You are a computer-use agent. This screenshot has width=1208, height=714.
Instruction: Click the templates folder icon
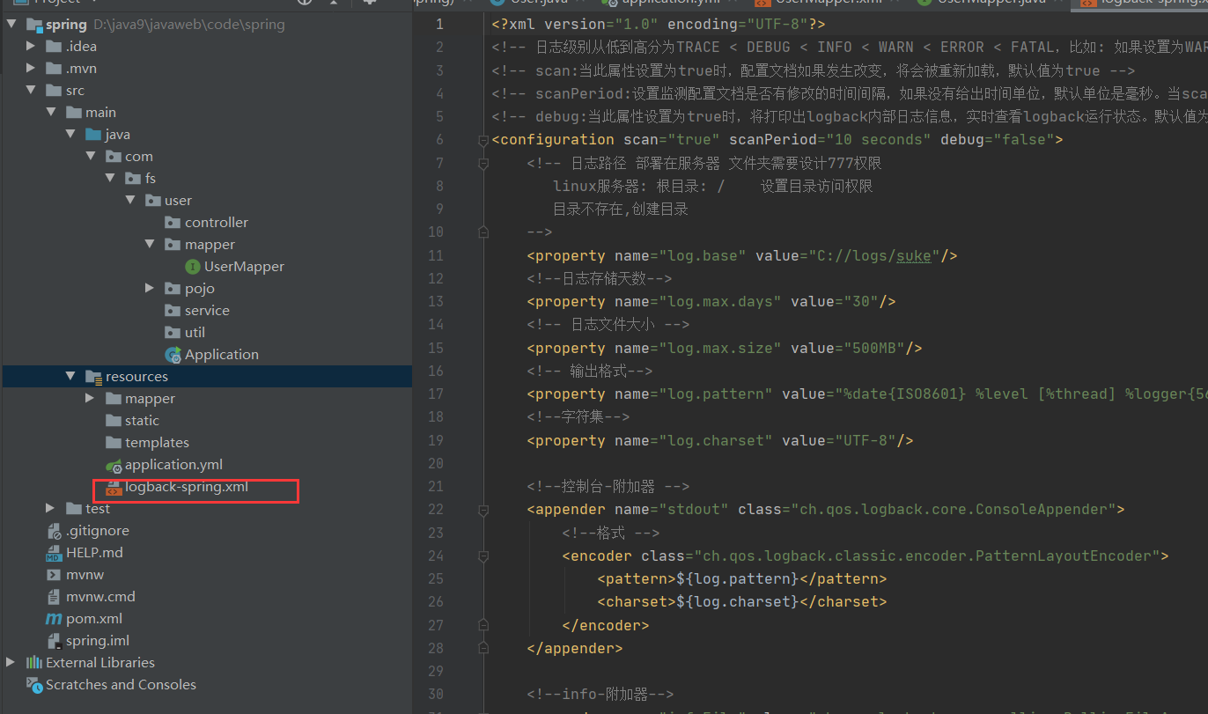tap(113, 443)
